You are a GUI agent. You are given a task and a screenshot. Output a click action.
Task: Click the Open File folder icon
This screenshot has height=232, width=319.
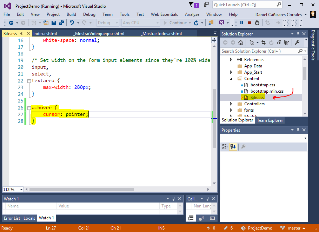click(x=46, y=23)
